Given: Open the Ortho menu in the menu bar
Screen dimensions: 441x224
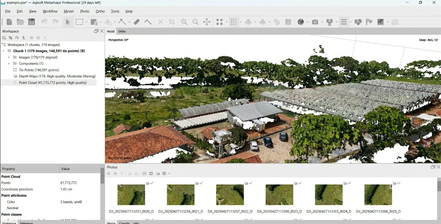Looking at the screenshot, I should 100,11.
